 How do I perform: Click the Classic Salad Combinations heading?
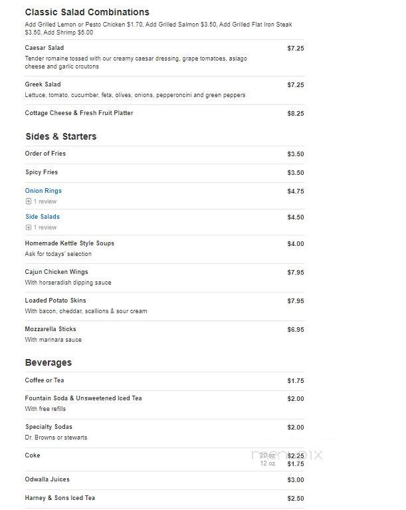[87, 12]
